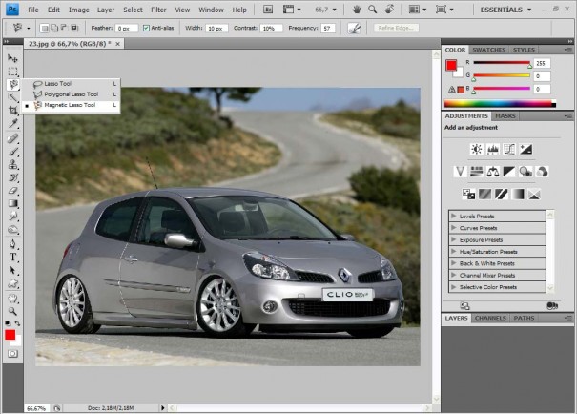Add a Color Balance adjustment
Image resolution: width=577 pixels, height=414 pixels.
tap(493, 172)
